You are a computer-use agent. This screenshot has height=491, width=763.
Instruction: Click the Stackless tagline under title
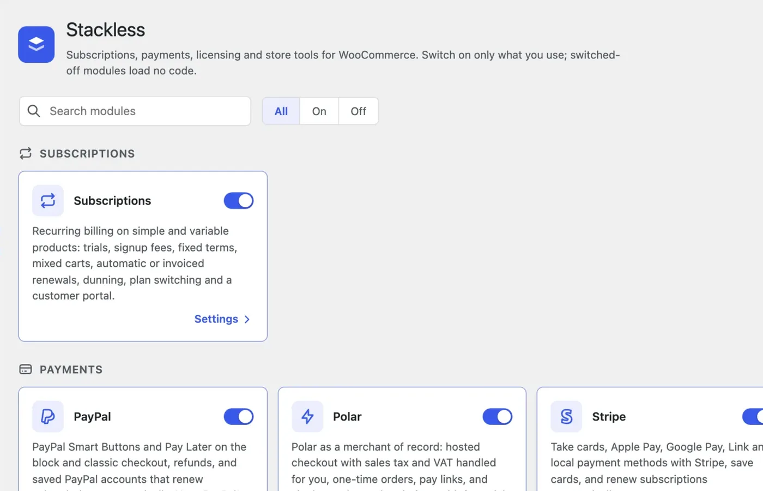point(343,62)
